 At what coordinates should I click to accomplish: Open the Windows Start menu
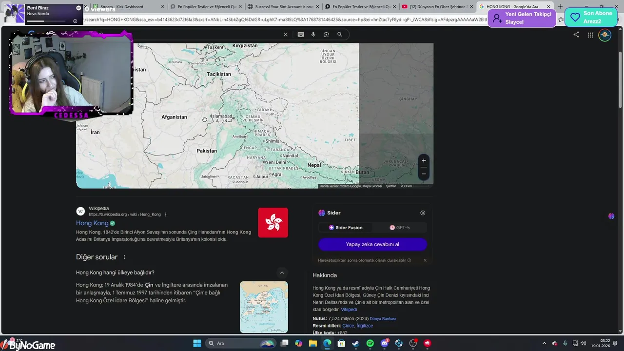click(x=197, y=343)
